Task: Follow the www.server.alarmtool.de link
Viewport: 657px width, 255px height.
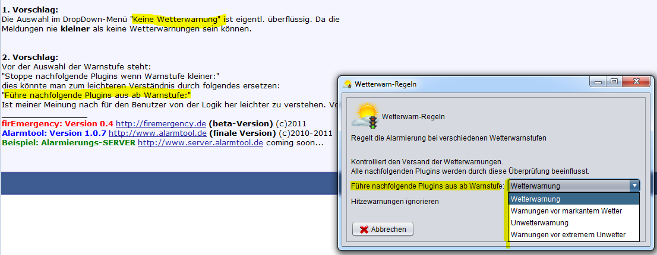Action: pos(200,143)
